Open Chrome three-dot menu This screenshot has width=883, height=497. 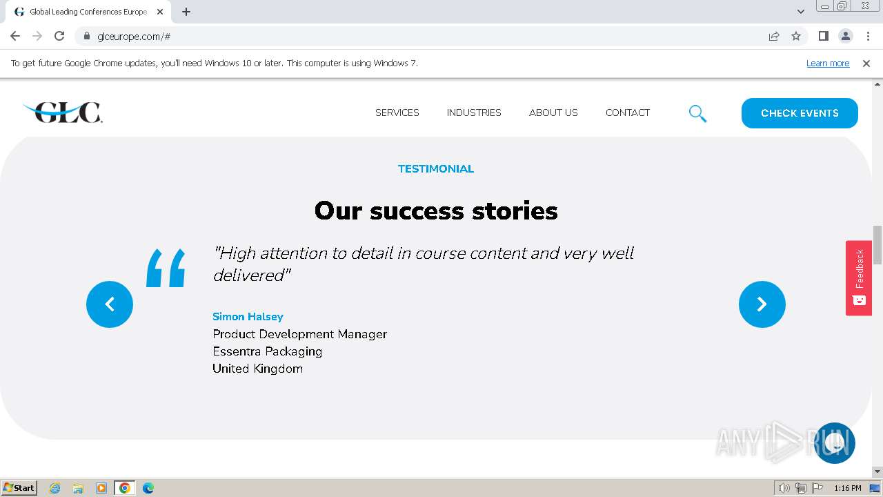pyautogui.click(x=868, y=36)
